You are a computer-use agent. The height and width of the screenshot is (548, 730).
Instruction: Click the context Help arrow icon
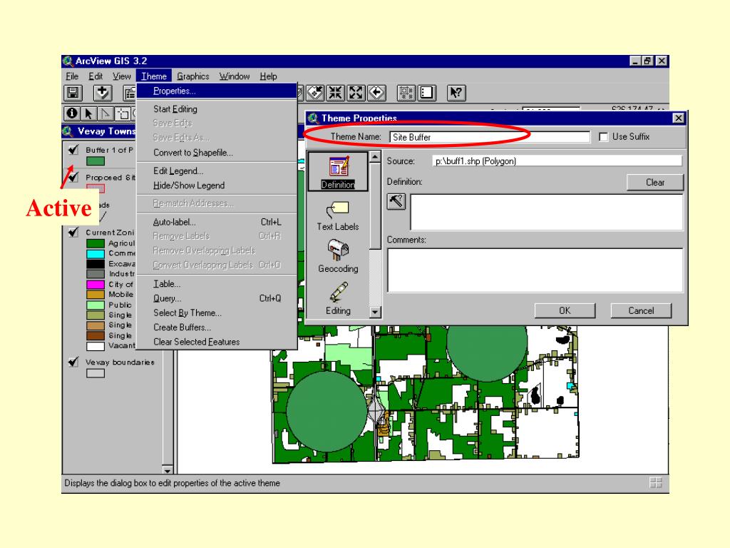[x=456, y=93]
